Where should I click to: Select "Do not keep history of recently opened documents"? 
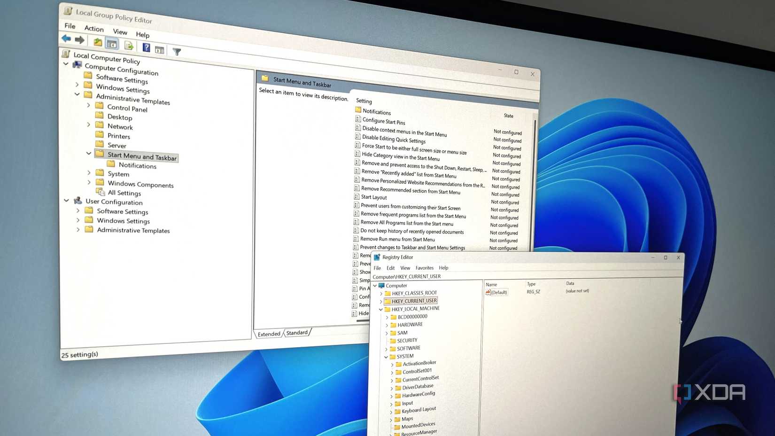[412, 231]
